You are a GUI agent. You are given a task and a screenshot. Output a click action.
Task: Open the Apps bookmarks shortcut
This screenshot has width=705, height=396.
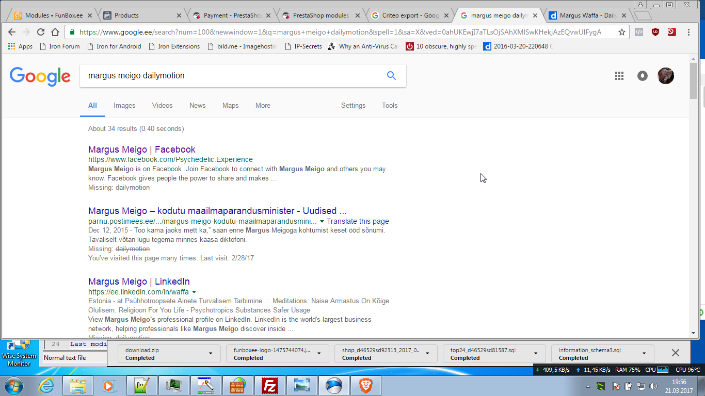20,46
